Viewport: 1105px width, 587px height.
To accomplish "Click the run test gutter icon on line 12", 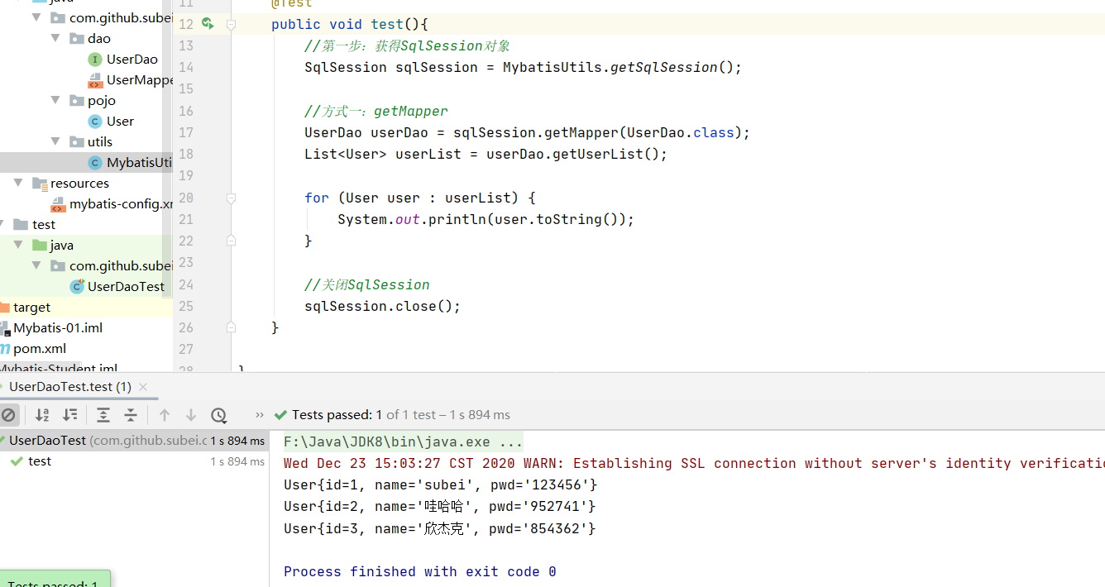I will pos(208,24).
